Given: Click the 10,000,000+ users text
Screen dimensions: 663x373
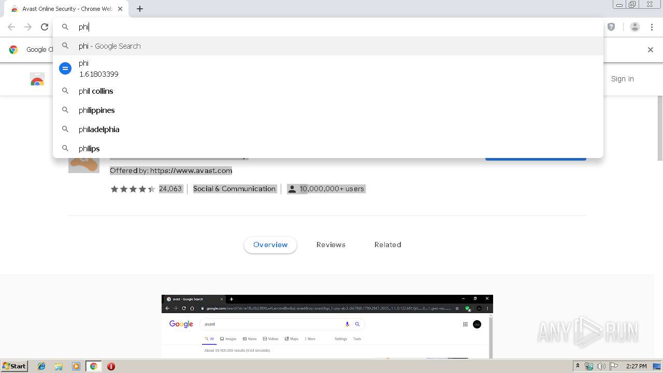Looking at the screenshot, I should (332, 189).
